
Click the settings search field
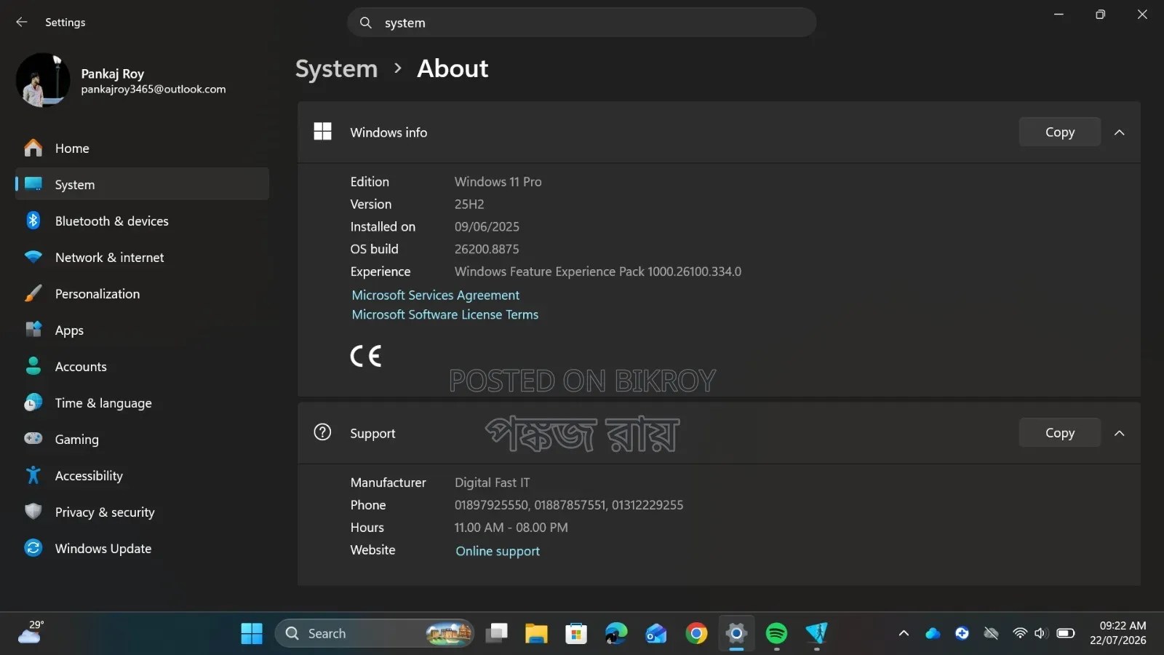coord(581,23)
